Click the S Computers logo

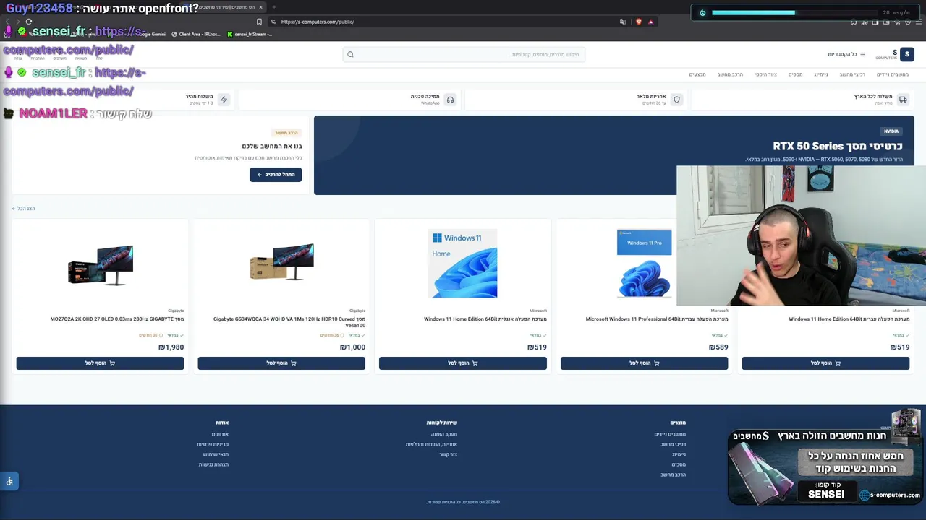[x=895, y=54]
